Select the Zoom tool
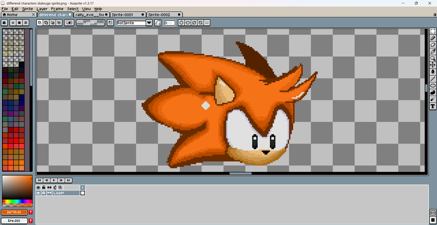Image resolution: width=437 pixels, height=225 pixels. 433,58
